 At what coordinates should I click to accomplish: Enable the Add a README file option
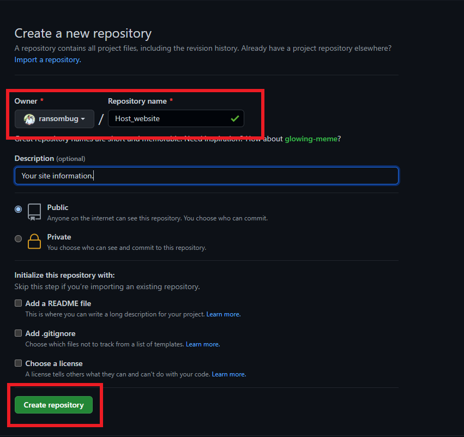18,302
